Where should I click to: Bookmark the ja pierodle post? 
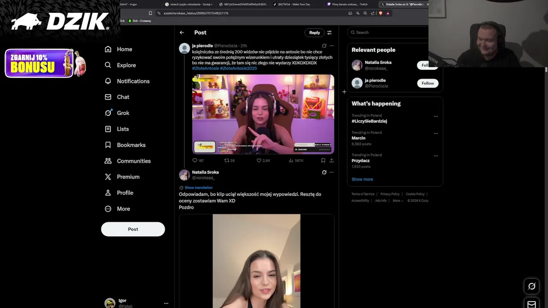click(x=323, y=160)
